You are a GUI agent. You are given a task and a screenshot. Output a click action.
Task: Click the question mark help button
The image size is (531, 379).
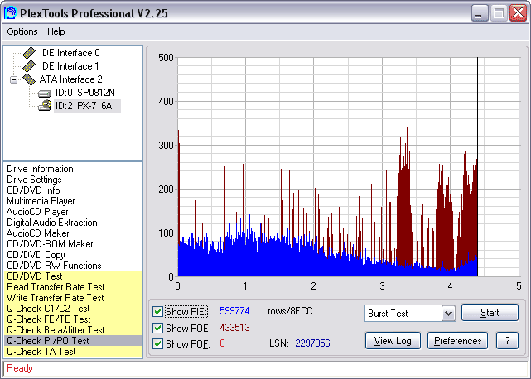click(507, 341)
